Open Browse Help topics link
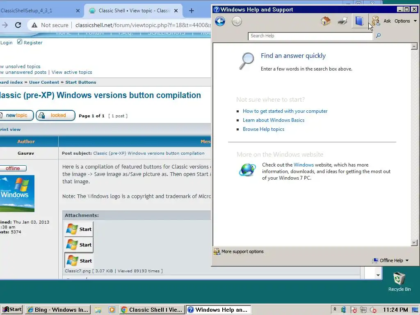 click(263, 129)
